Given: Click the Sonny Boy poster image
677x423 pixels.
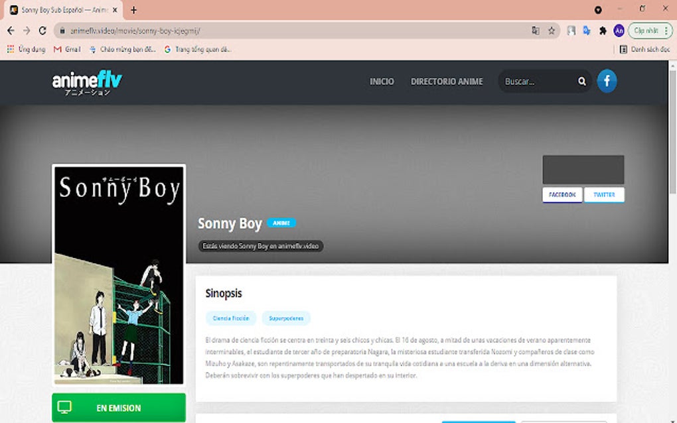Looking at the screenshot, I should coord(119,274).
